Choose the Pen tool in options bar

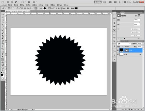click(x=17, y=8)
